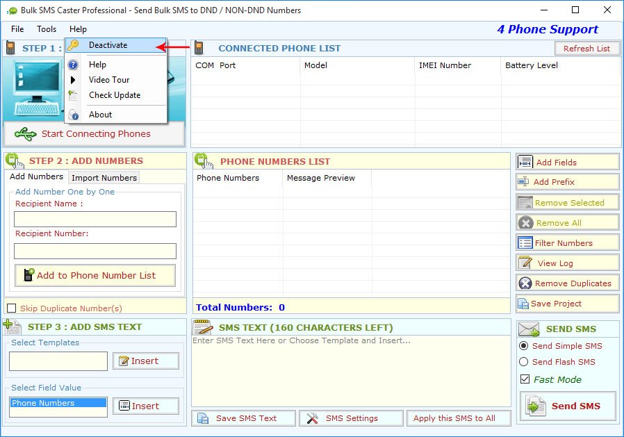Click the Step 3 Add SMS Text icon
This screenshot has height=437, width=624.
pyautogui.click(x=12, y=327)
